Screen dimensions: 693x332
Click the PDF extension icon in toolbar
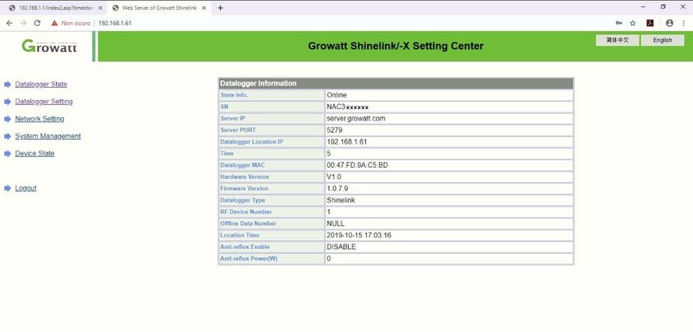pyautogui.click(x=651, y=23)
